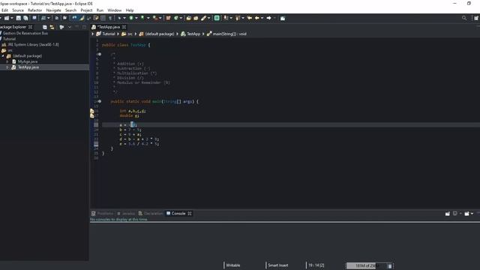The height and width of the screenshot is (270, 480).
Task: Toggle Link with Editor in Package Explorer
Action: [x=52, y=27]
